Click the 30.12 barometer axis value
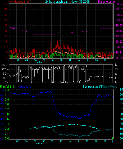123x149 pixels. pyautogui.click(x=119, y=9)
